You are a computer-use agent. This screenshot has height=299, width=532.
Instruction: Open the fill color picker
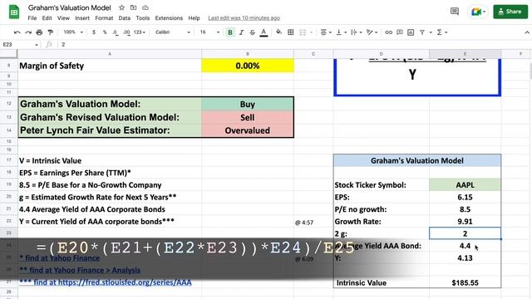click(278, 32)
